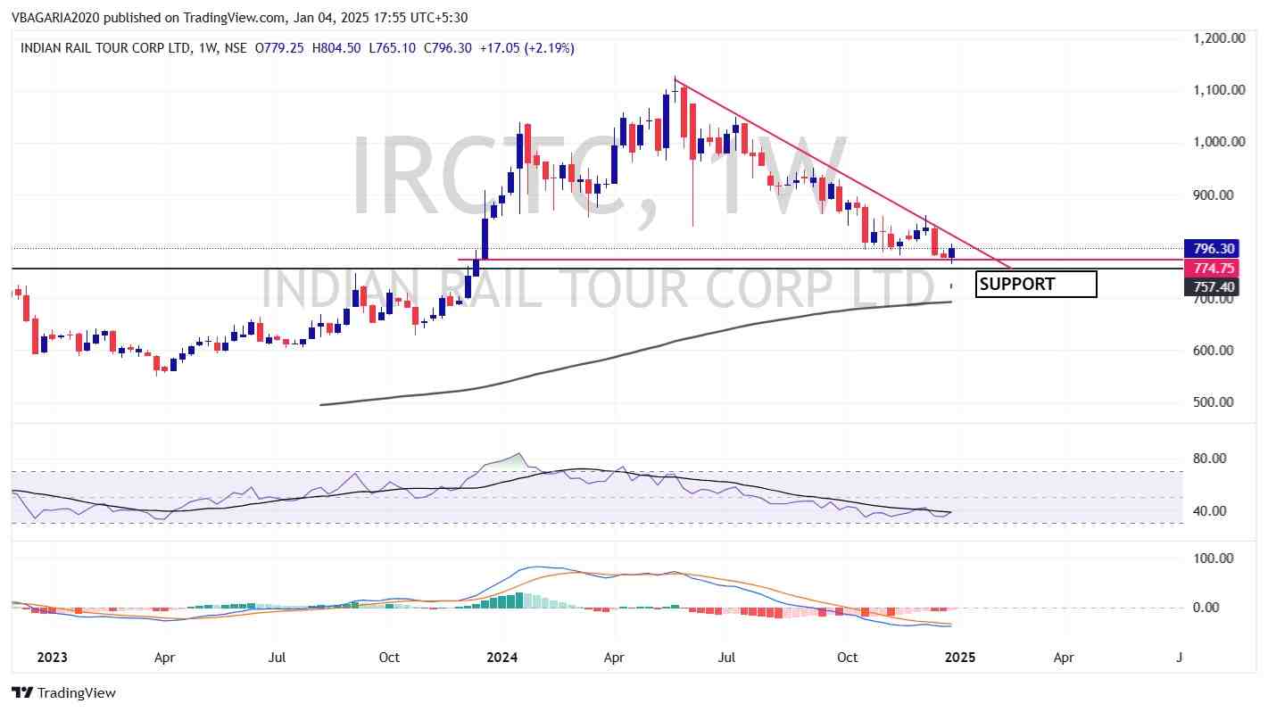Screen dimensions: 1268x712
Task: Select the descending pink trendline
Action: pos(843,173)
